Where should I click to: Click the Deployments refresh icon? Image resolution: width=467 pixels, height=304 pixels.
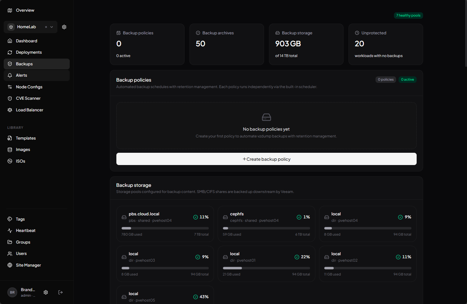(10, 52)
